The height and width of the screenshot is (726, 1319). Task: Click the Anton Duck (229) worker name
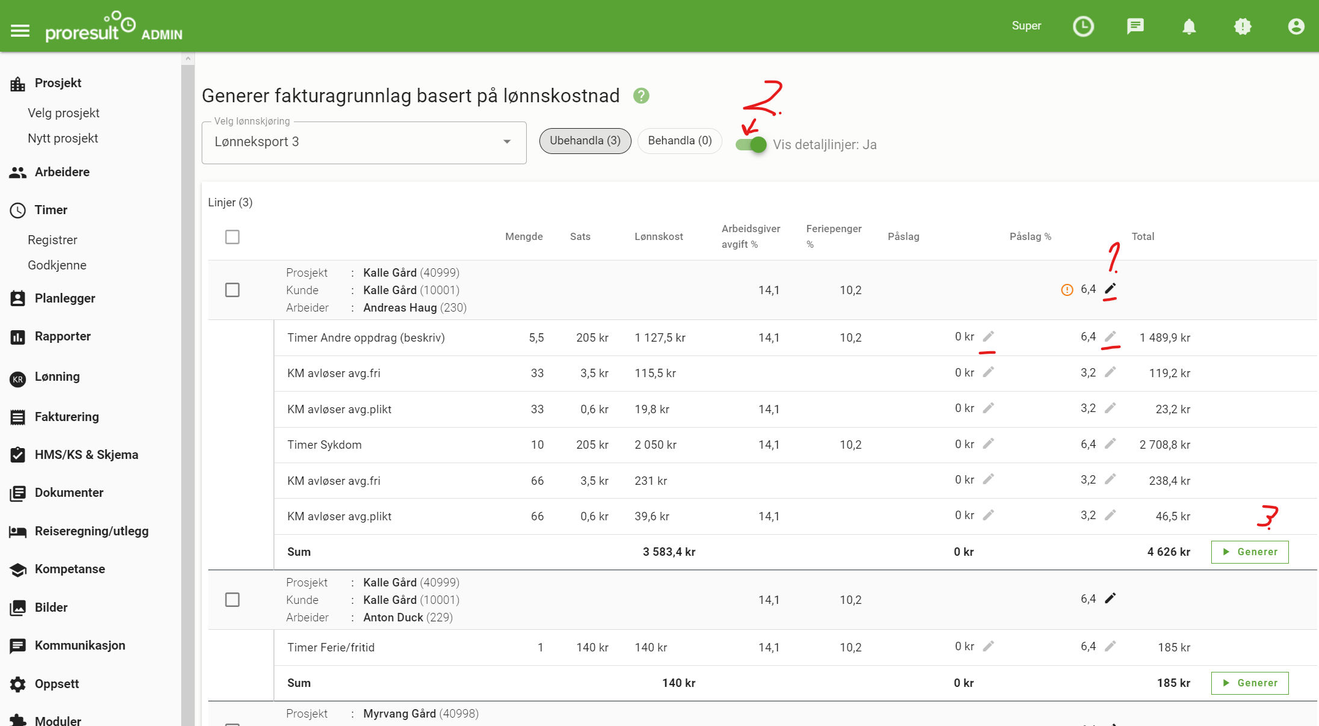pyautogui.click(x=408, y=617)
